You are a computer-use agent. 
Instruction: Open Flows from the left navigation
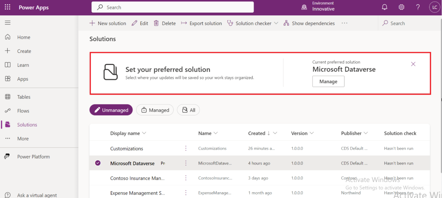(x=23, y=111)
